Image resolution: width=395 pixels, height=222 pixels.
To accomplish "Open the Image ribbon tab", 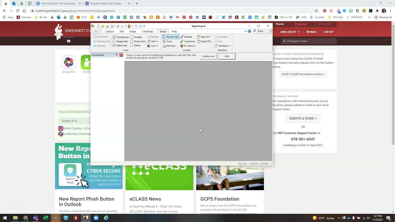I will coord(133,31).
